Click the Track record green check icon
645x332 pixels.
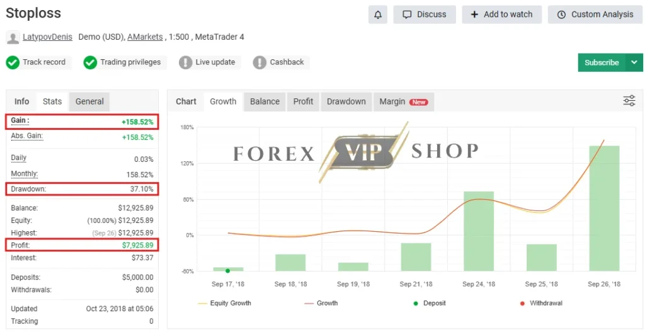coord(13,62)
